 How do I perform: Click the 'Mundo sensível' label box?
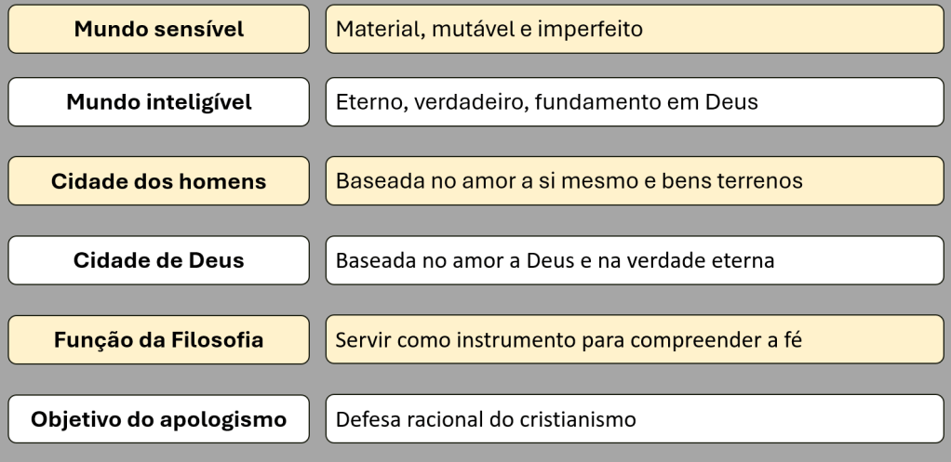click(158, 29)
